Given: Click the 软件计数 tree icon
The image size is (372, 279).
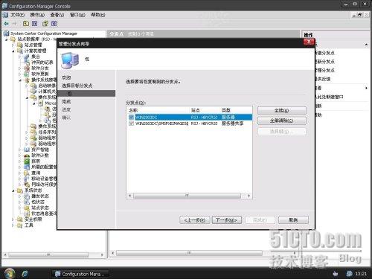Looking at the screenshot, I should point(27,155).
